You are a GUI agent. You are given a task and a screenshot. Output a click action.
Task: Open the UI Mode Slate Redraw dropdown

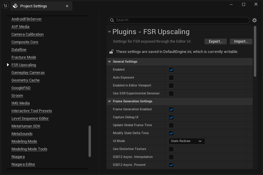point(187,141)
